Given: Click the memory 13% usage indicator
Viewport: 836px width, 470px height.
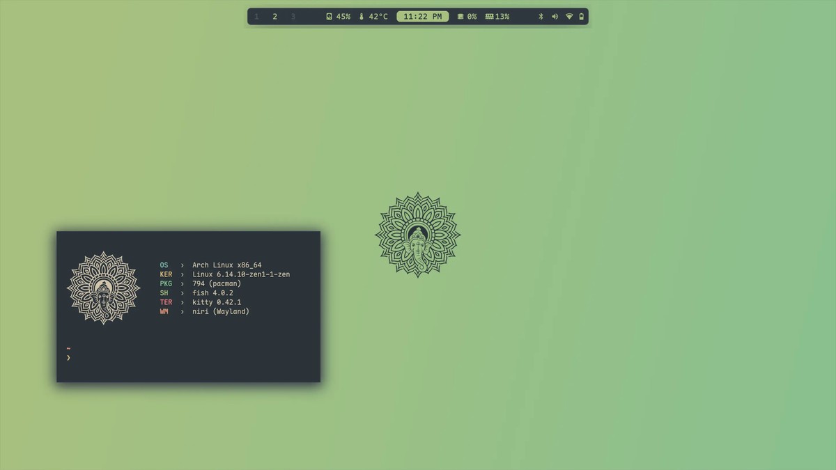Looking at the screenshot, I should point(497,17).
